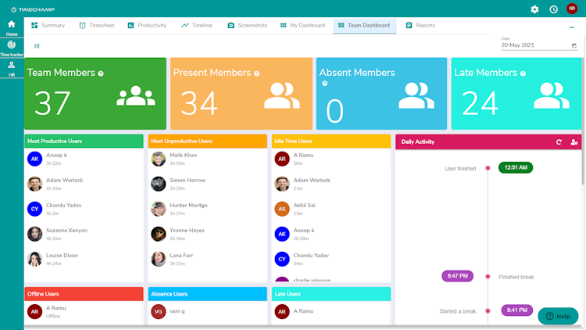Click the 8:41 PM activity badge

pyautogui.click(x=517, y=310)
